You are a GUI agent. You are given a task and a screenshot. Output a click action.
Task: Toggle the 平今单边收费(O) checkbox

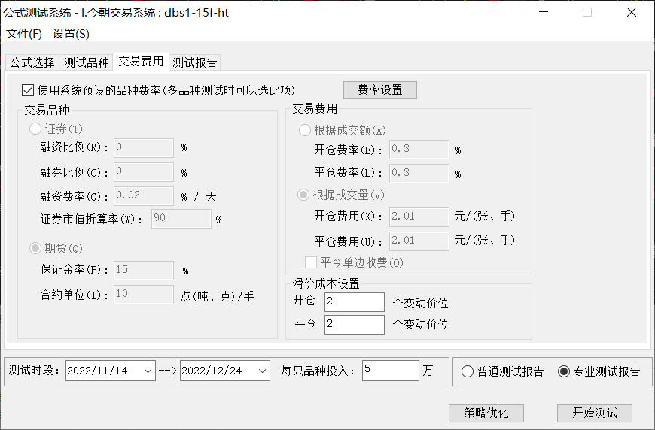[x=311, y=262]
